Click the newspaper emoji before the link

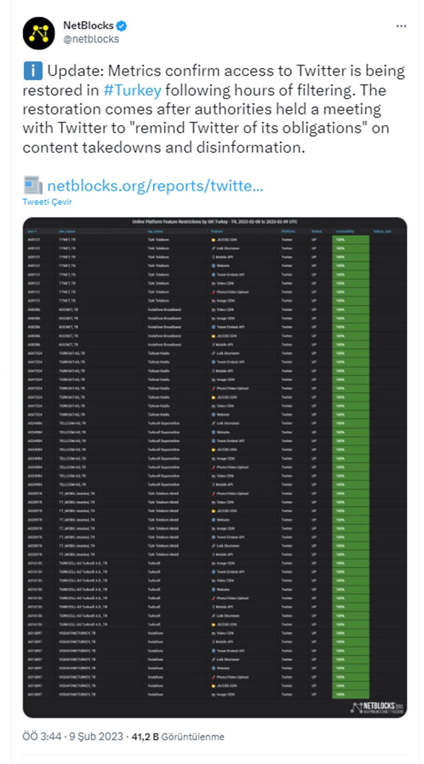click(x=33, y=185)
